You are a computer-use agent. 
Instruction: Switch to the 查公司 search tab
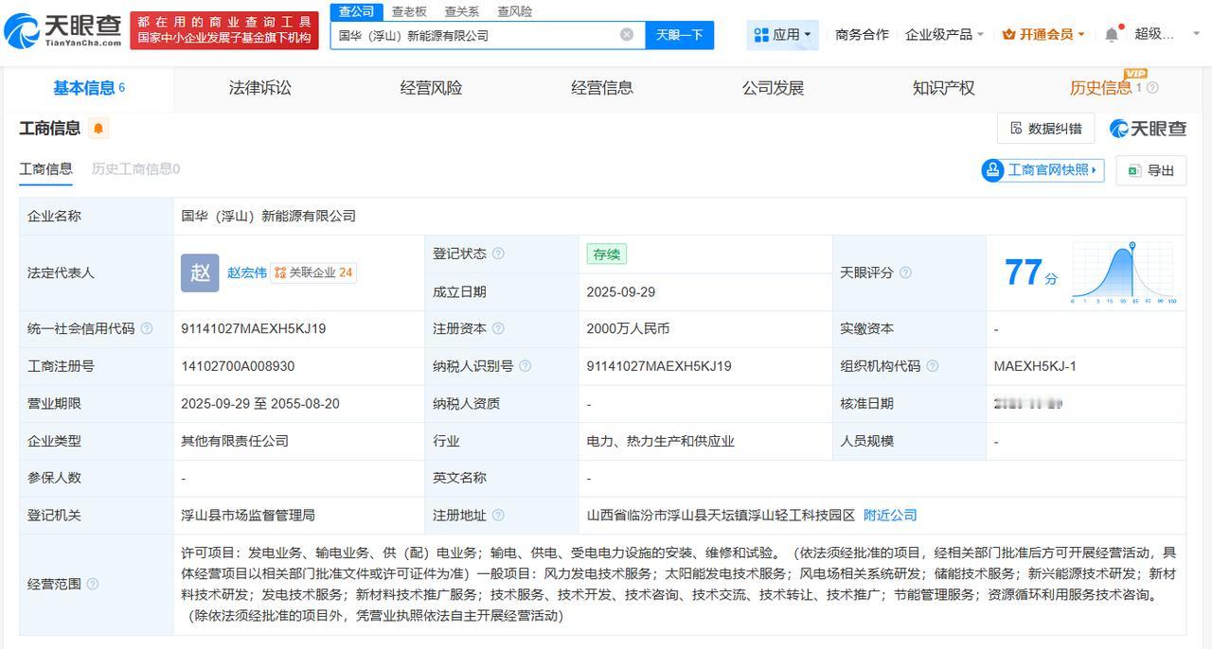[x=357, y=11]
